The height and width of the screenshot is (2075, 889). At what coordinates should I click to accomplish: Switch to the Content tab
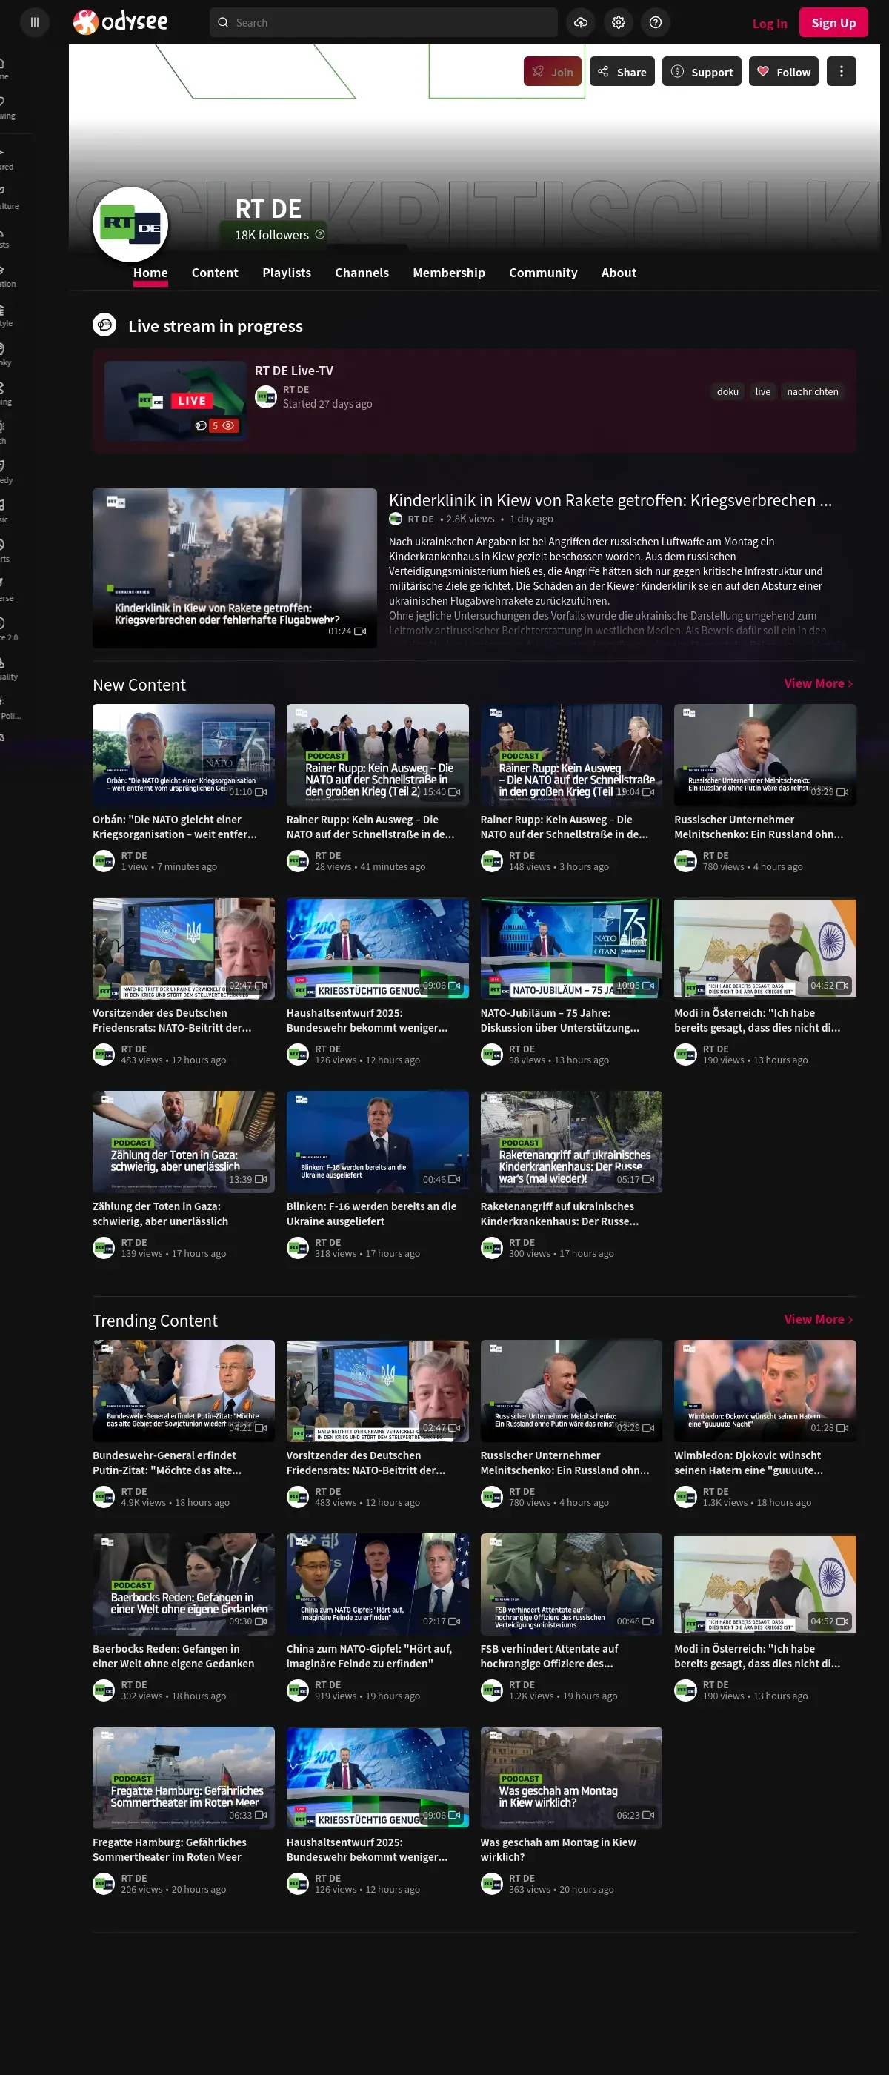tap(215, 273)
